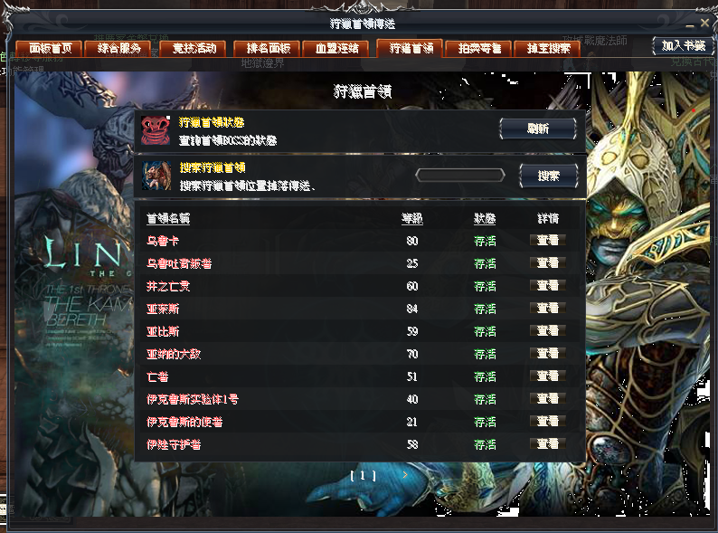The image size is (718, 533).
Task: Select the 排名面板 tab
Action: (x=268, y=49)
